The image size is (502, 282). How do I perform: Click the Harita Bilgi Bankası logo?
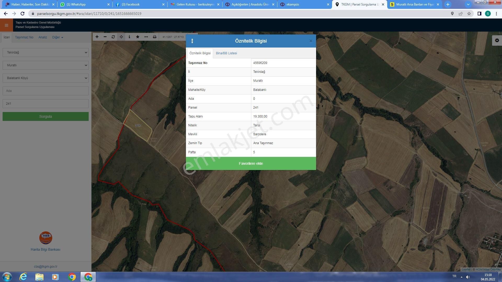46,238
